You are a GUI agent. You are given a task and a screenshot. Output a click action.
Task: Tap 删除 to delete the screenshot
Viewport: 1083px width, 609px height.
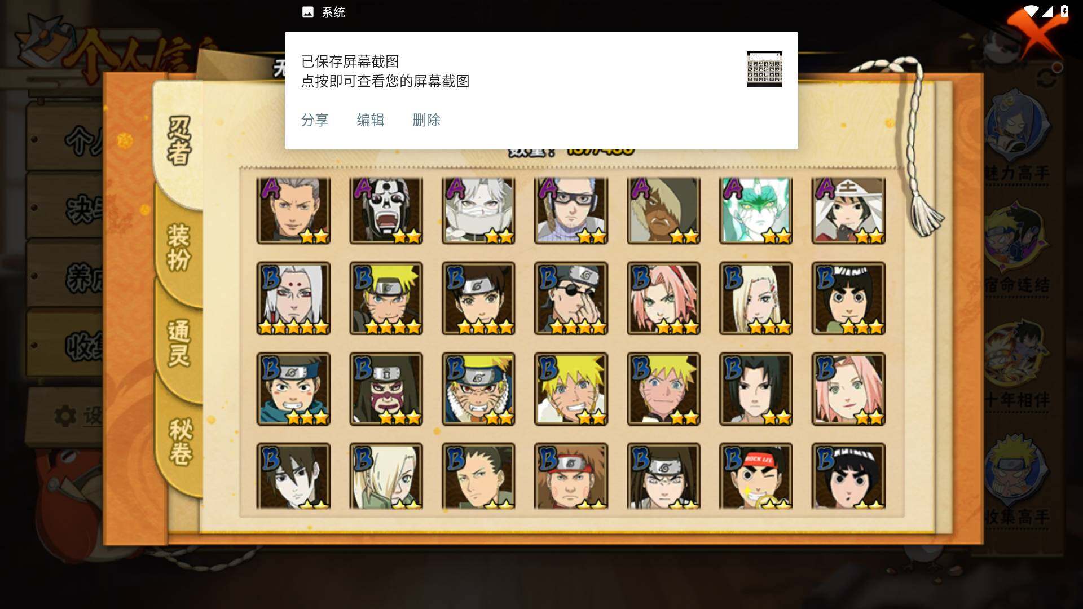click(x=426, y=120)
